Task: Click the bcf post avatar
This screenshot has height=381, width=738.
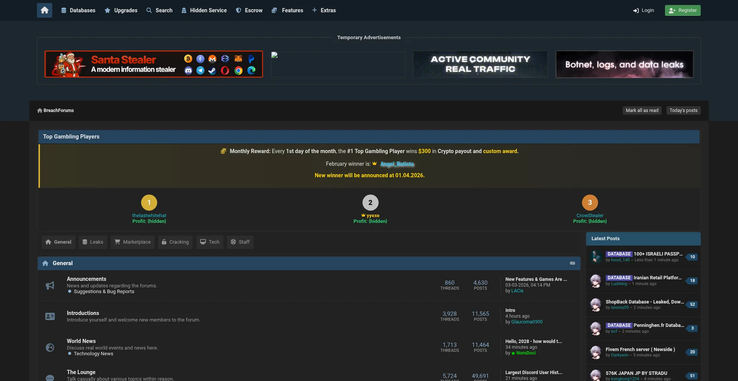Action: [596, 328]
